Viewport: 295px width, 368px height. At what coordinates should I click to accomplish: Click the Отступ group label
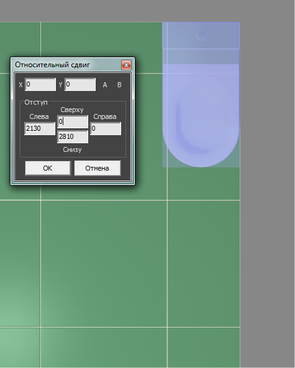click(x=36, y=102)
